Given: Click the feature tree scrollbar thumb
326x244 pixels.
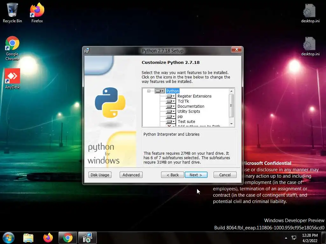Looking at the screenshot, I should (231, 105).
